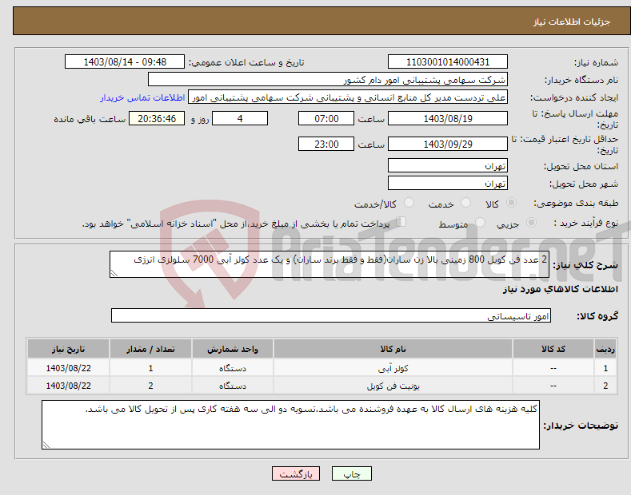631x495 pixels.
Task: Click the ساعت باقی مانده label
Action: click(90, 119)
